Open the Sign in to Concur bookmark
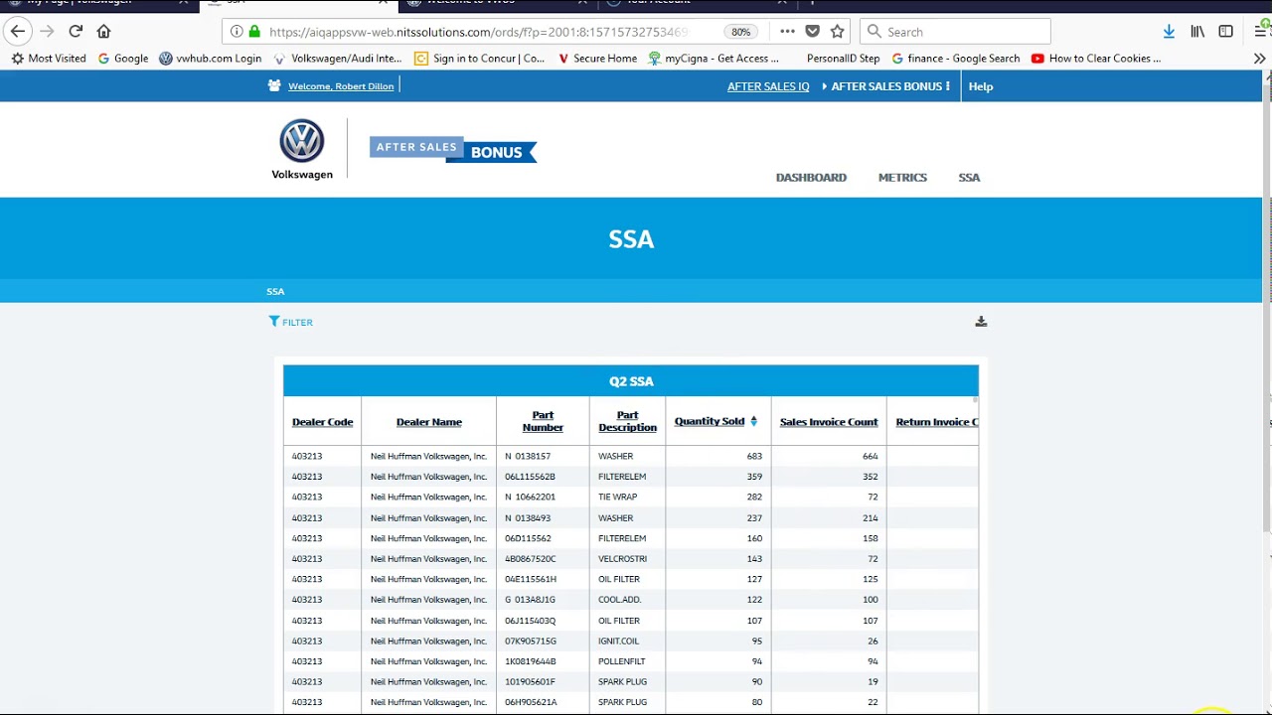The width and height of the screenshot is (1272, 715). tap(479, 59)
